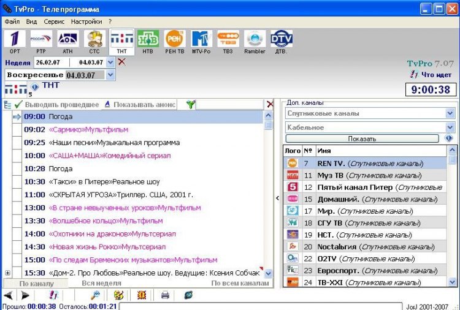
Task: Click into the filter text field
Action: pyautogui.click(x=230, y=104)
